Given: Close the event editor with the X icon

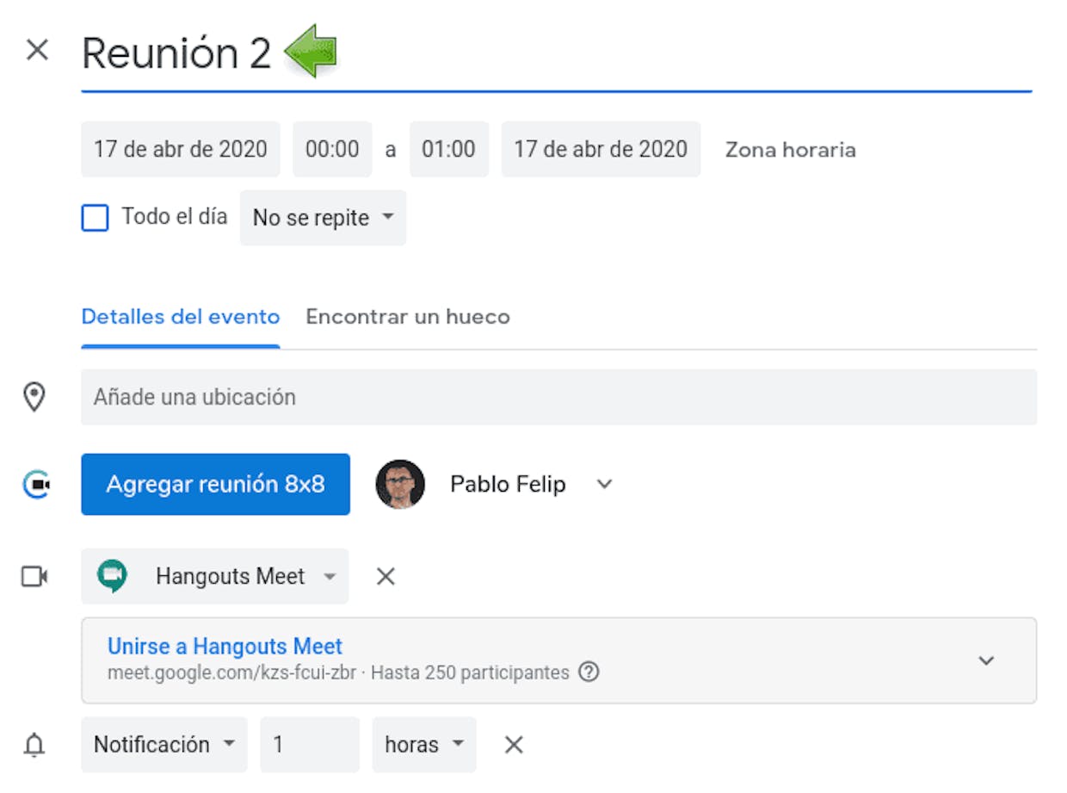Looking at the screenshot, I should point(37,50).
